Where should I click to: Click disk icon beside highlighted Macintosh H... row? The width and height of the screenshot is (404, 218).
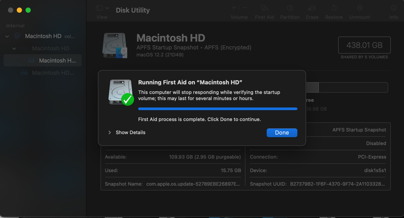point(31,60)
